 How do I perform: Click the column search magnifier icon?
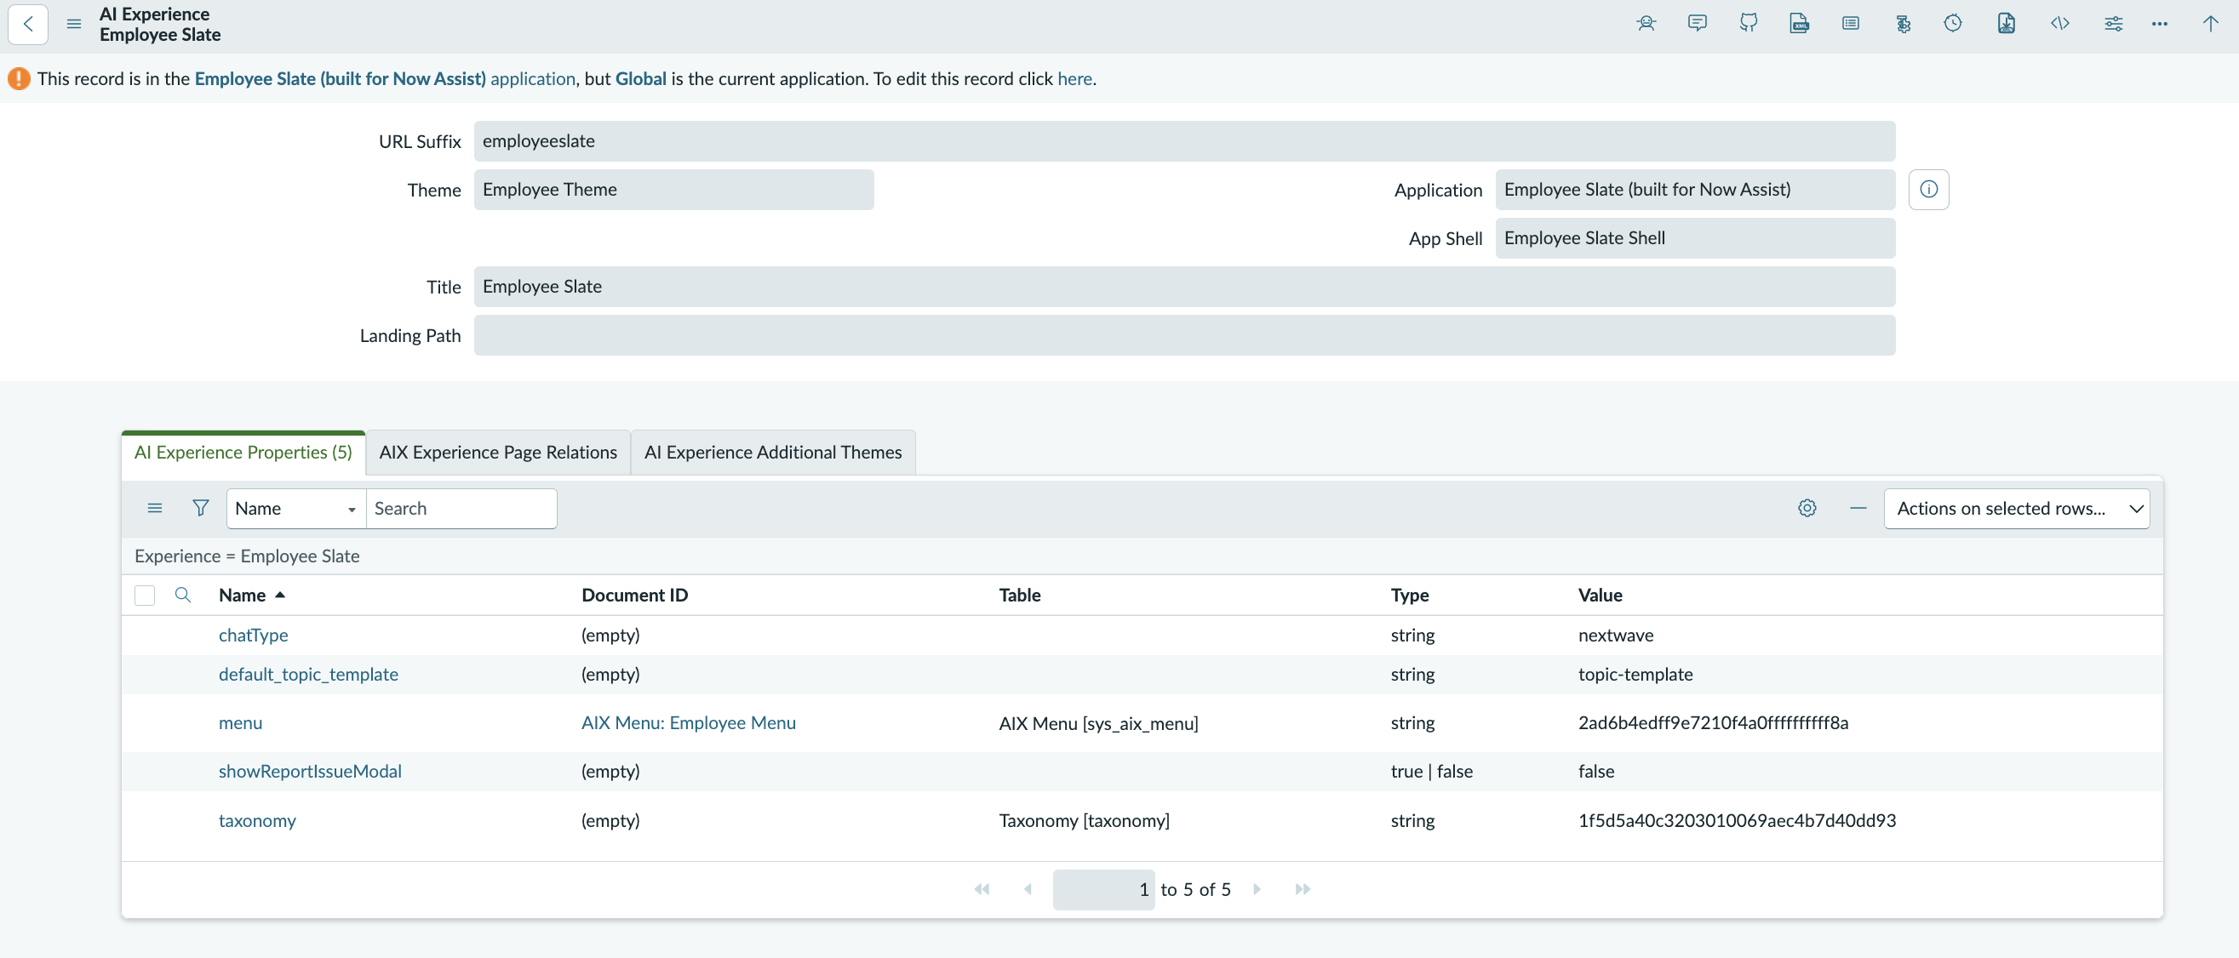(x=182, y=595)
